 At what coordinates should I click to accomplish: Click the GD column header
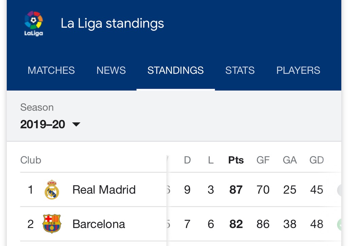click(316, 160)
